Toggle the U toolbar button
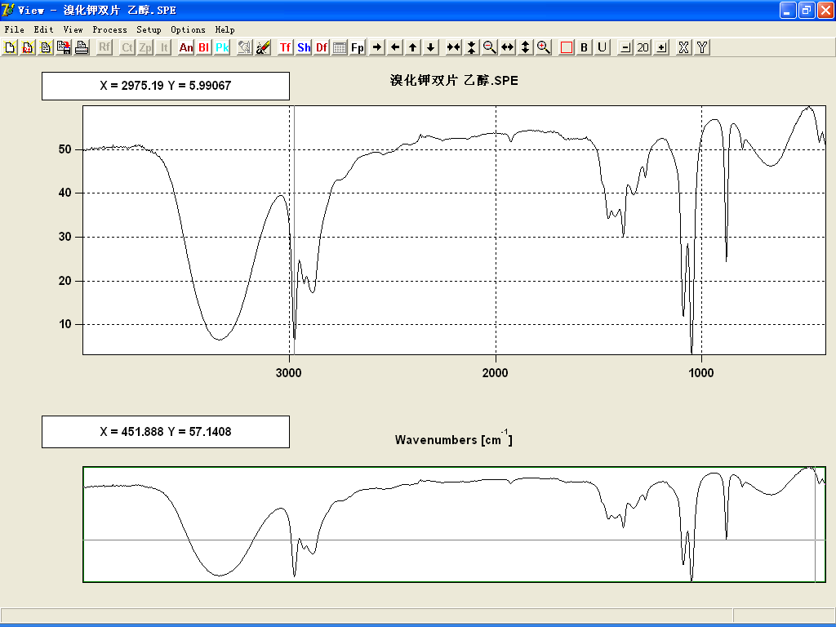This screenshot has width=836, height=627. tap(603, 47)
